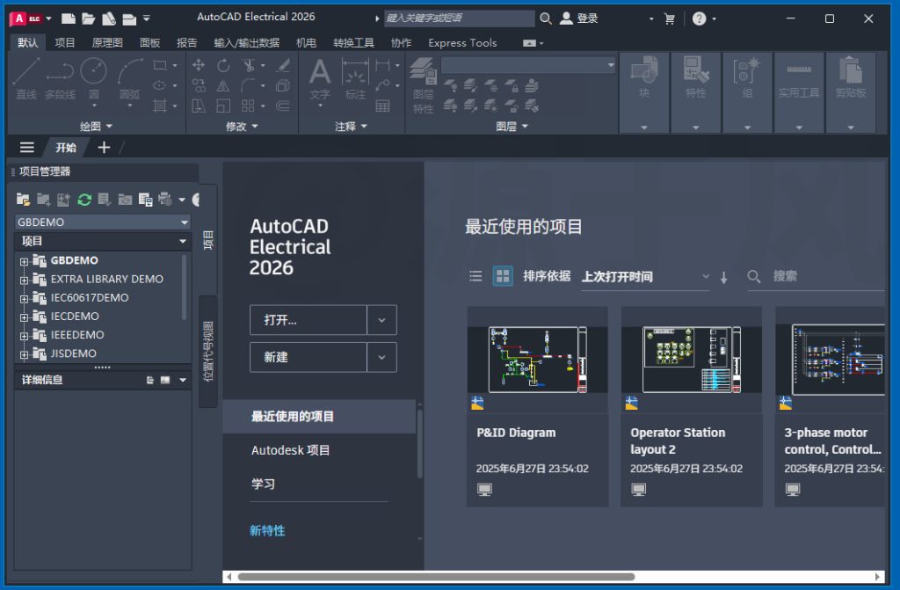Select 学习 (Learn) in start page sidebar
The width and height of the screenshot is (900, 590).
[263, 484]
